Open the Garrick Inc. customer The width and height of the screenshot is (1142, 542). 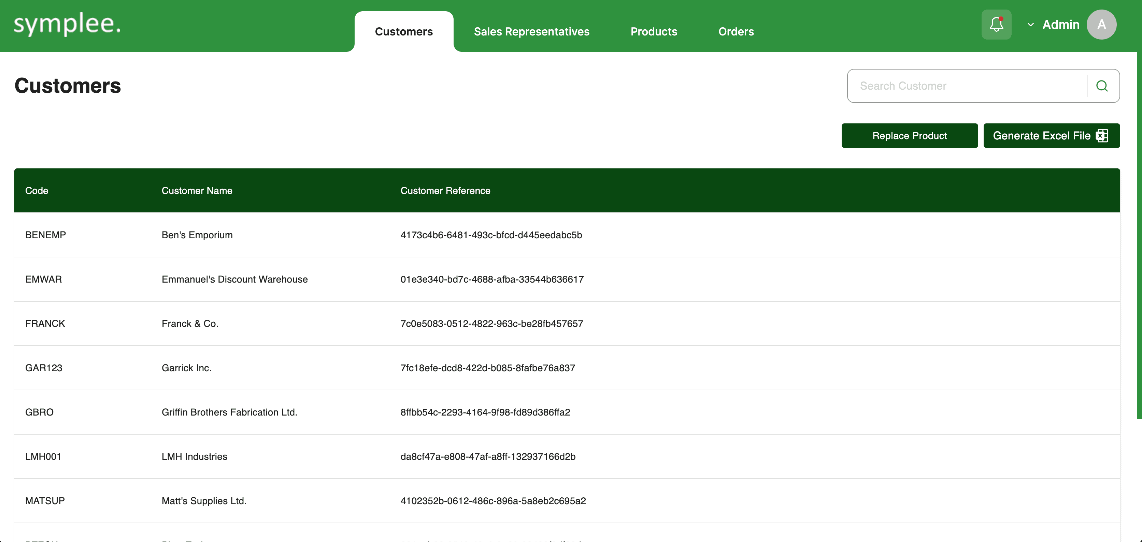click(x=186, y=367)
